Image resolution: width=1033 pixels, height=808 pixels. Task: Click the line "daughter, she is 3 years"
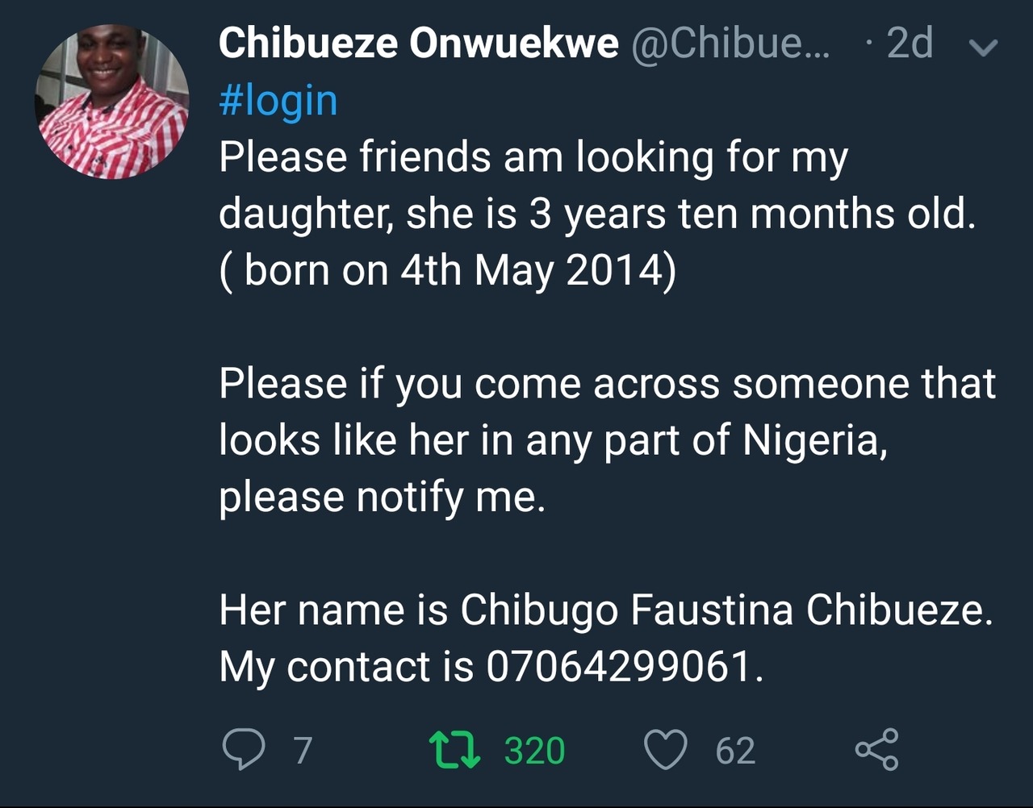[x=597, y=214]
